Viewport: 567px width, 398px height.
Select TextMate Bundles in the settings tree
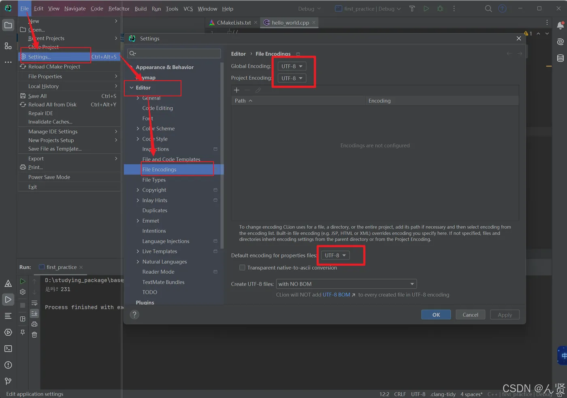tap(163, 282)
